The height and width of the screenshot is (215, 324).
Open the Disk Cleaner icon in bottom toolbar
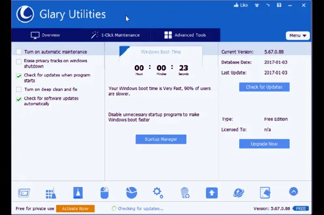[24, 193]
